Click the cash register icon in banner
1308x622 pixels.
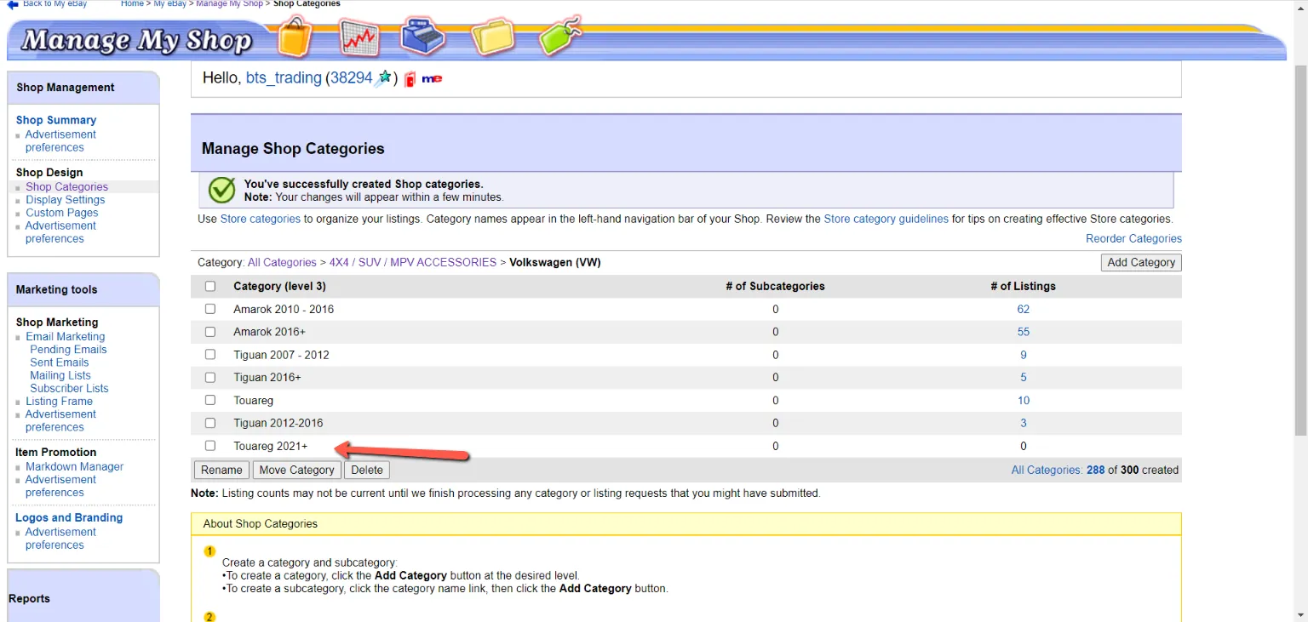(x=424, y=36)
